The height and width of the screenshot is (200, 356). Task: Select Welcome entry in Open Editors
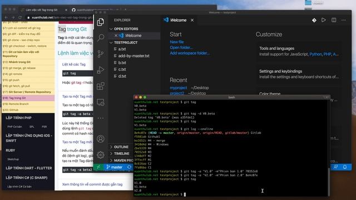(x=134, y=36)
